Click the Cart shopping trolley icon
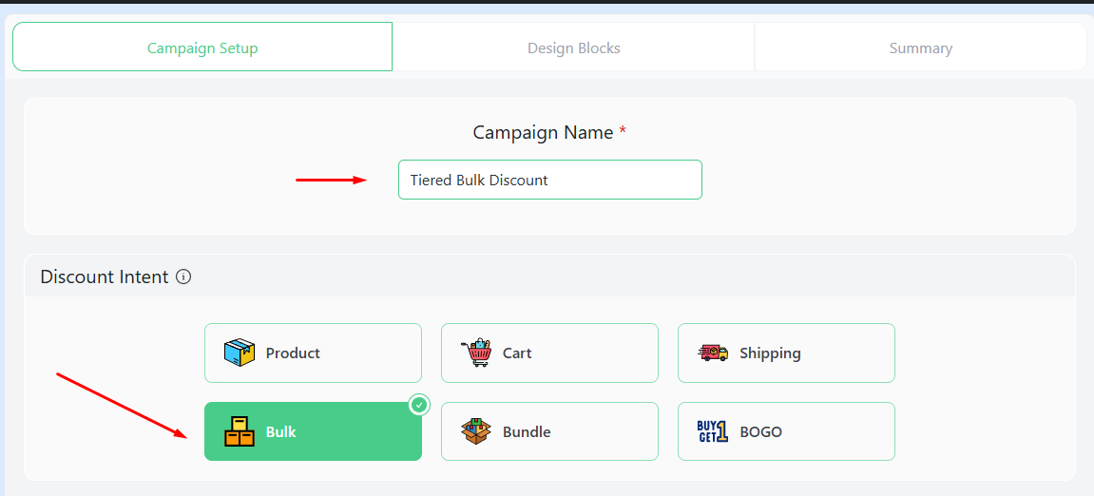 476,353
